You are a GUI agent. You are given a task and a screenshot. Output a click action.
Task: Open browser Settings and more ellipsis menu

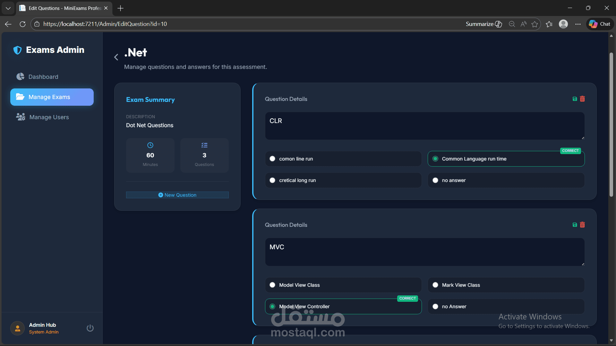pos(578,24)
